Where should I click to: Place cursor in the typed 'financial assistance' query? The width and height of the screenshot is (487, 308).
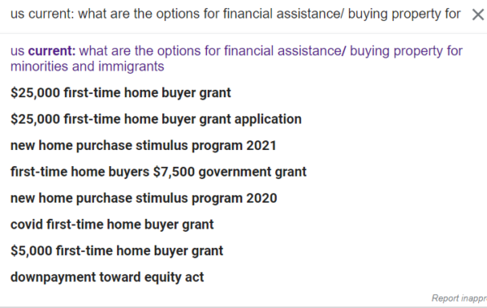point(283,14)
